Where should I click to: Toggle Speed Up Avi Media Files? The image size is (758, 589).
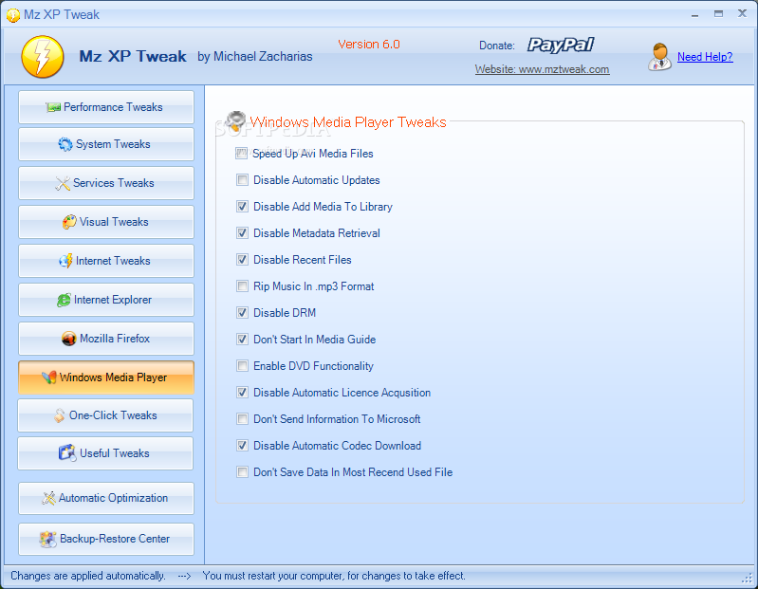242,154
